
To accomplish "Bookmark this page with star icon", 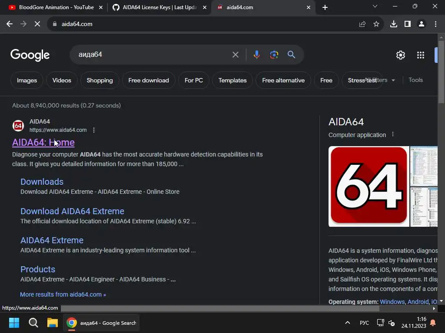I will point(376,24).
